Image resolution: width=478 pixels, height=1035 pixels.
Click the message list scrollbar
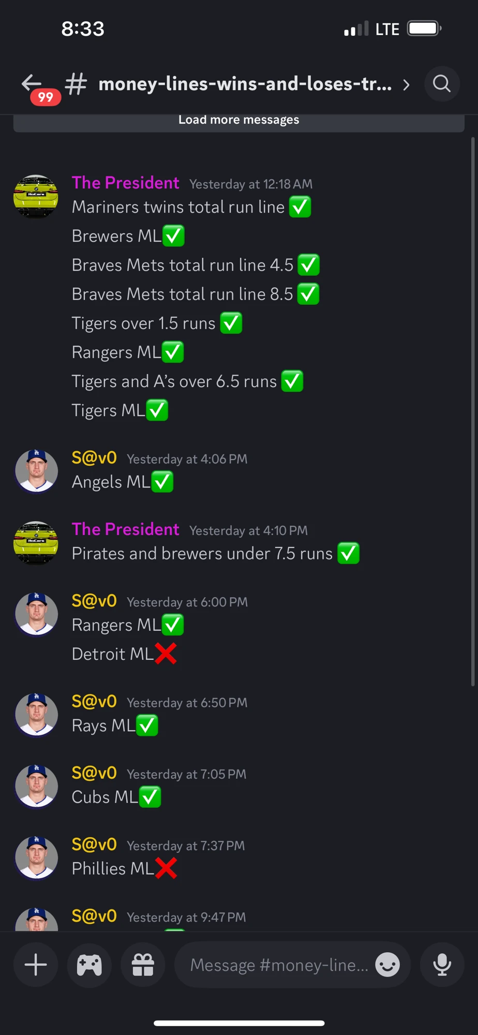click(472, 412)
